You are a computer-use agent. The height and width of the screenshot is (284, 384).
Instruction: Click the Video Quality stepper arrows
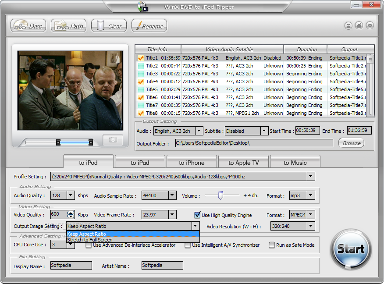point(71,214)
